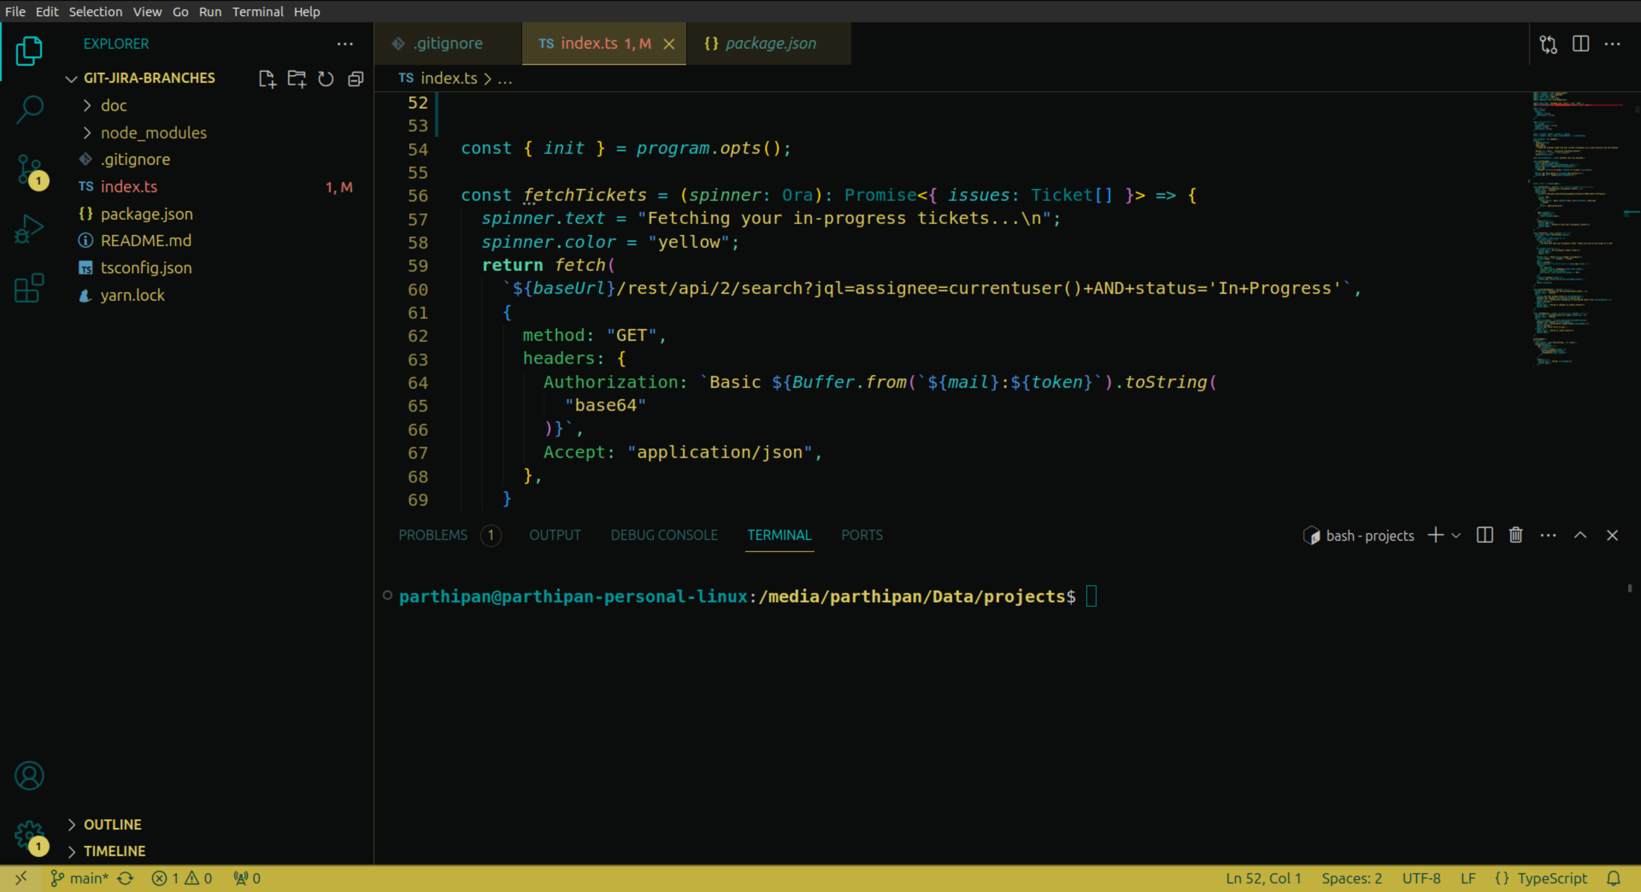Close the bottom panel

pyautogui.click(x=1613, y=535)
